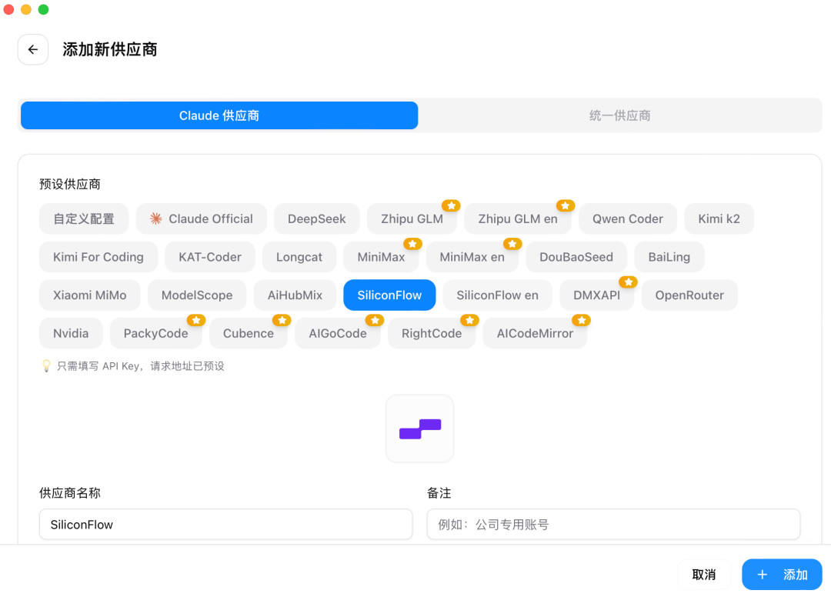This screenshot has height=597, width=831.
Task: Click the 供应商名称 field label
Action: [x=70, y=493]
